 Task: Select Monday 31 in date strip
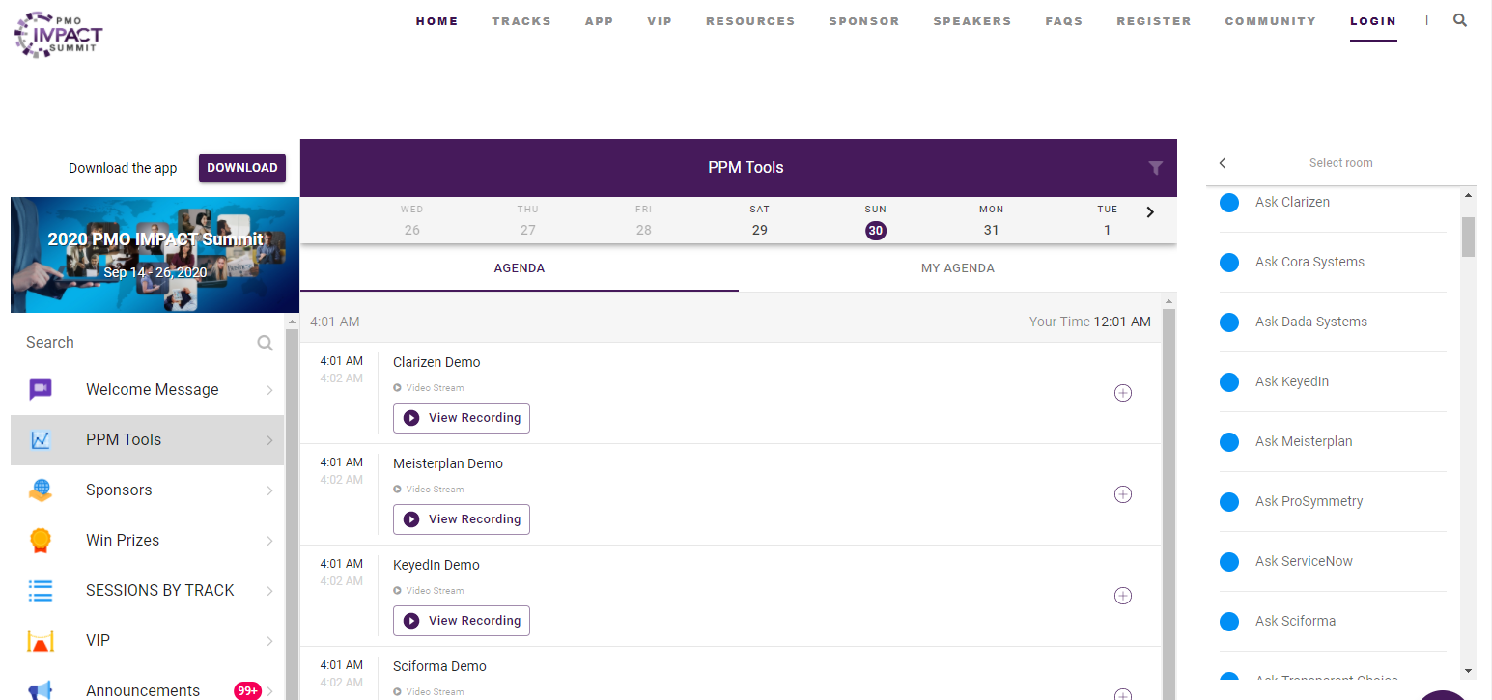pyautogui.click(x=992, y=221)
